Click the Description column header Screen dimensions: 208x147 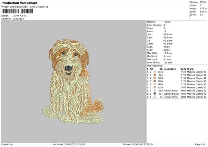pyautogui.click(x=170, y=69)
